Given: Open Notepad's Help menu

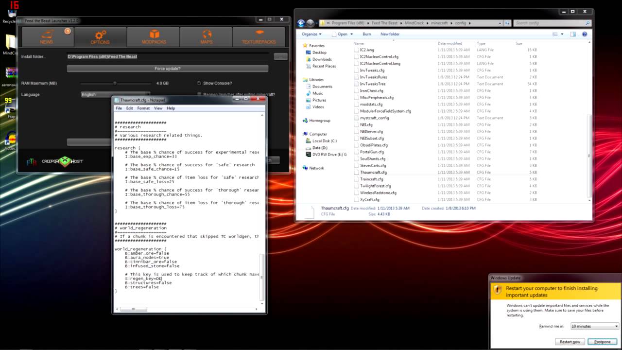Looking at the screenshot, I should [171, 108].
